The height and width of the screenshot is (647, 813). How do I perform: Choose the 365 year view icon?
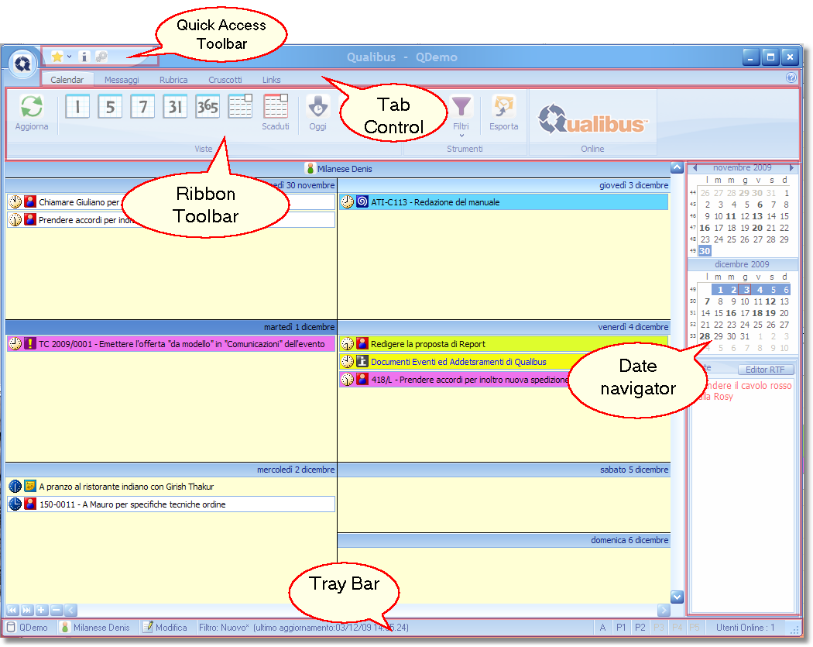(x=208, y=106)
